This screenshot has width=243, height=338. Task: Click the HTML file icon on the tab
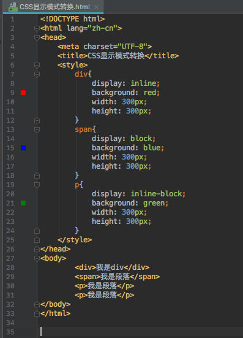13,7
